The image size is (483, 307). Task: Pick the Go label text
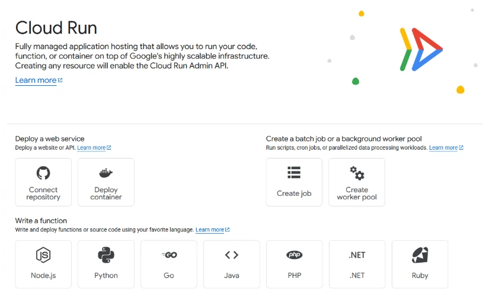(x=169, y=275)
